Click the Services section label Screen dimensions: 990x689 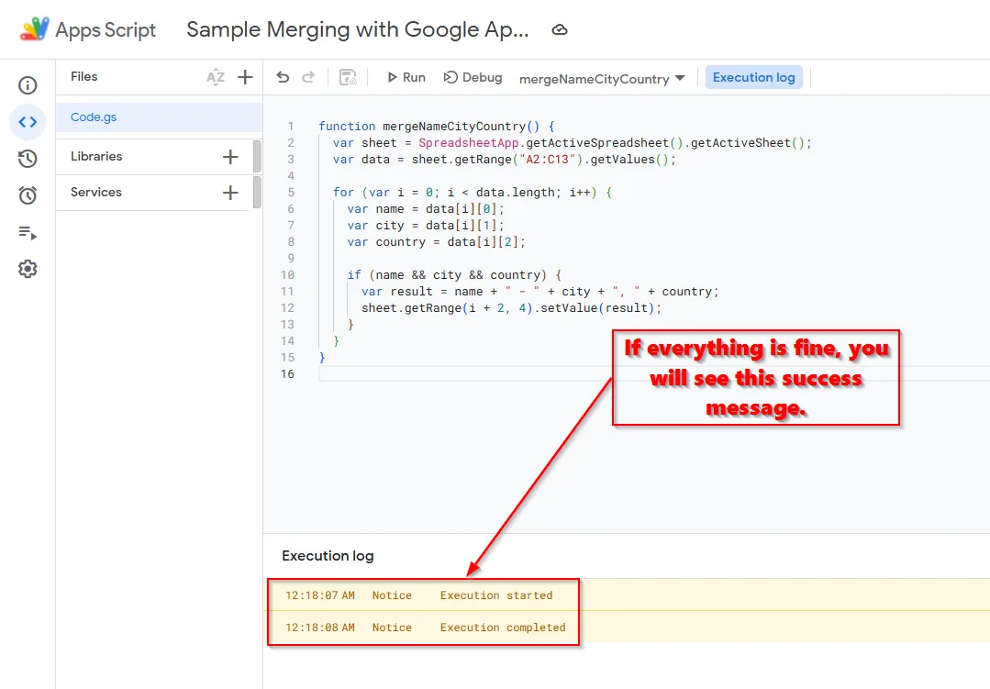(96, 192)
